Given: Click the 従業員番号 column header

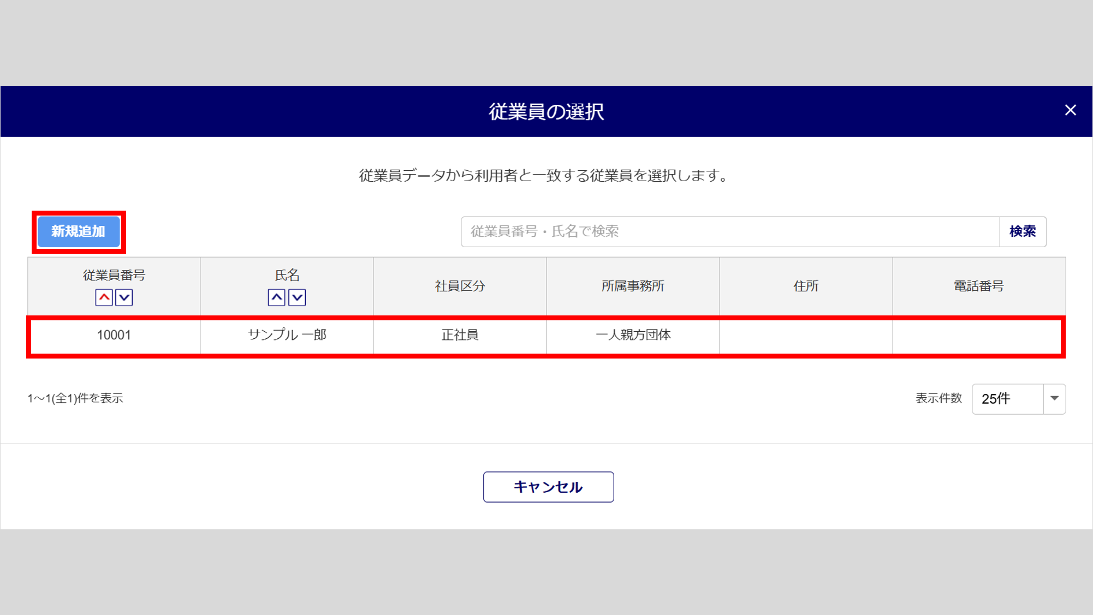Looking at the screenshot, I should pos(114,275).
